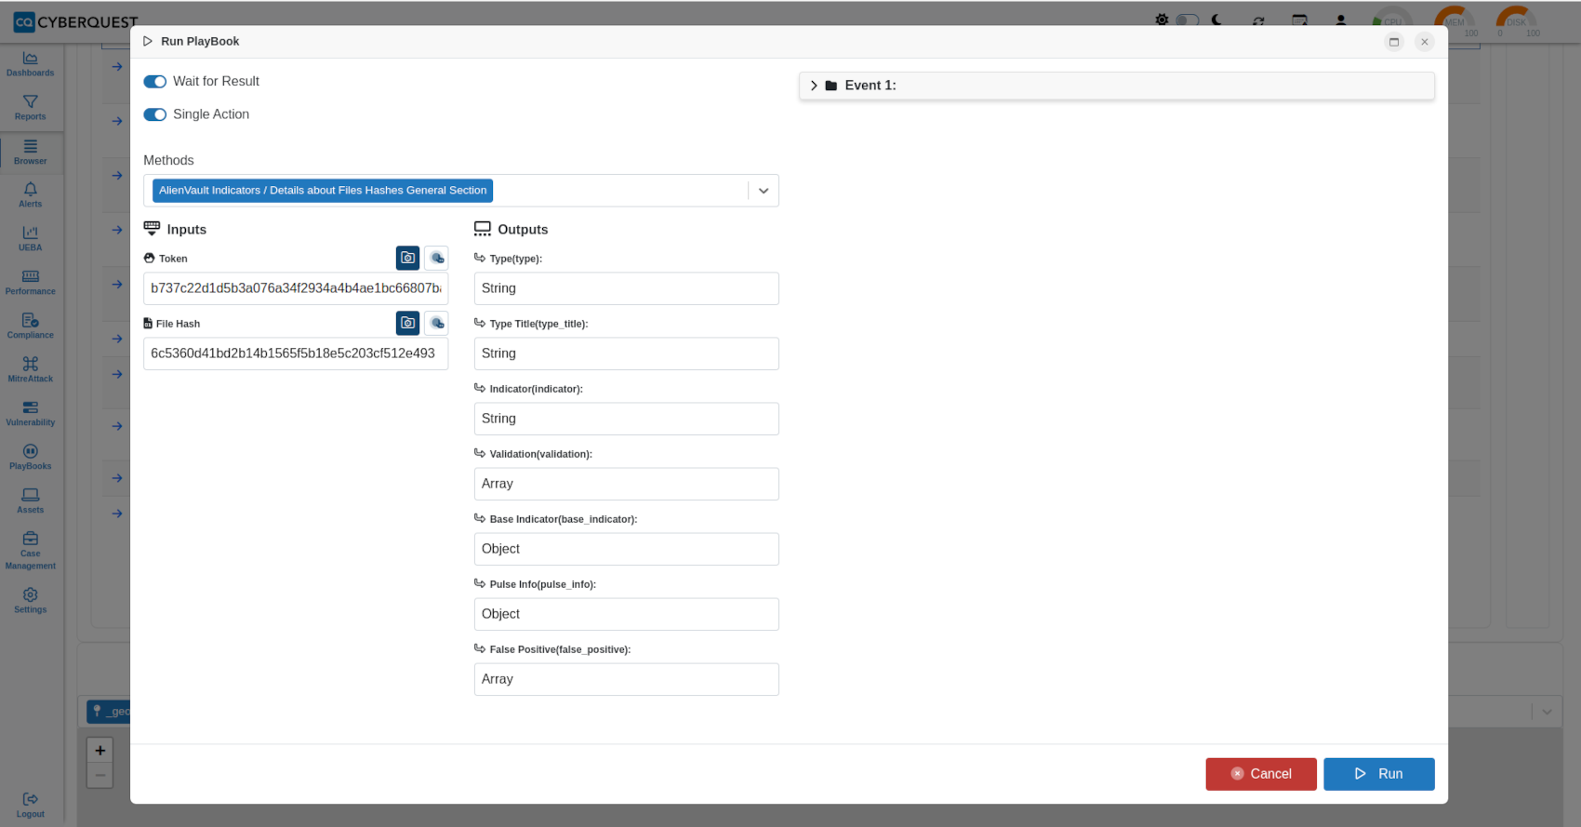Toggle Wait for Result switch
This screenshot has width=1581, height=827.
tap(155, 82)
